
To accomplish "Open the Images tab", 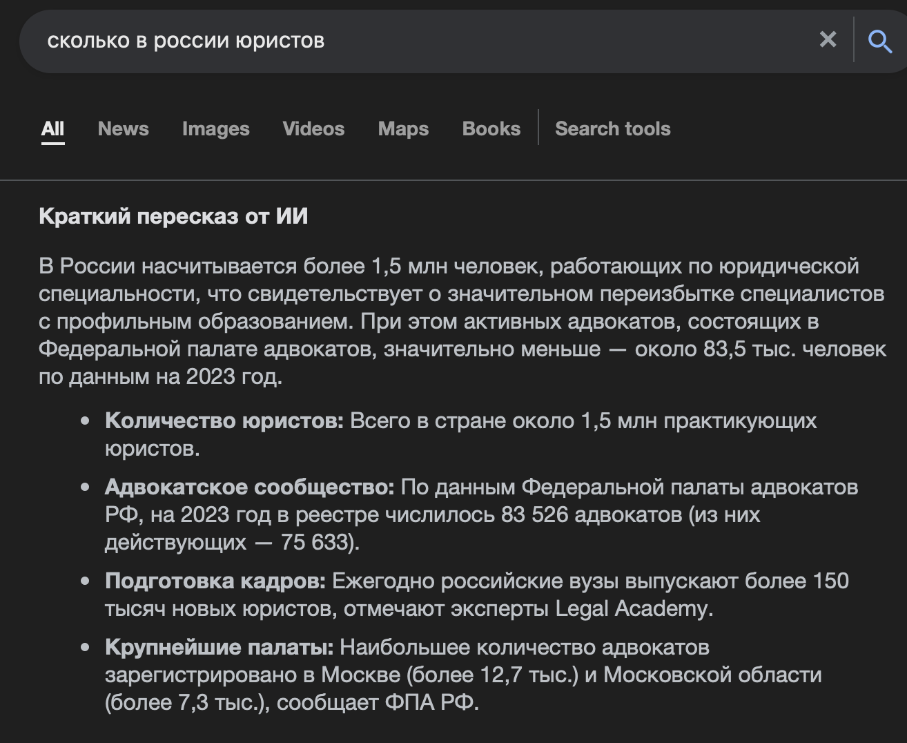I will click(215, 128).
